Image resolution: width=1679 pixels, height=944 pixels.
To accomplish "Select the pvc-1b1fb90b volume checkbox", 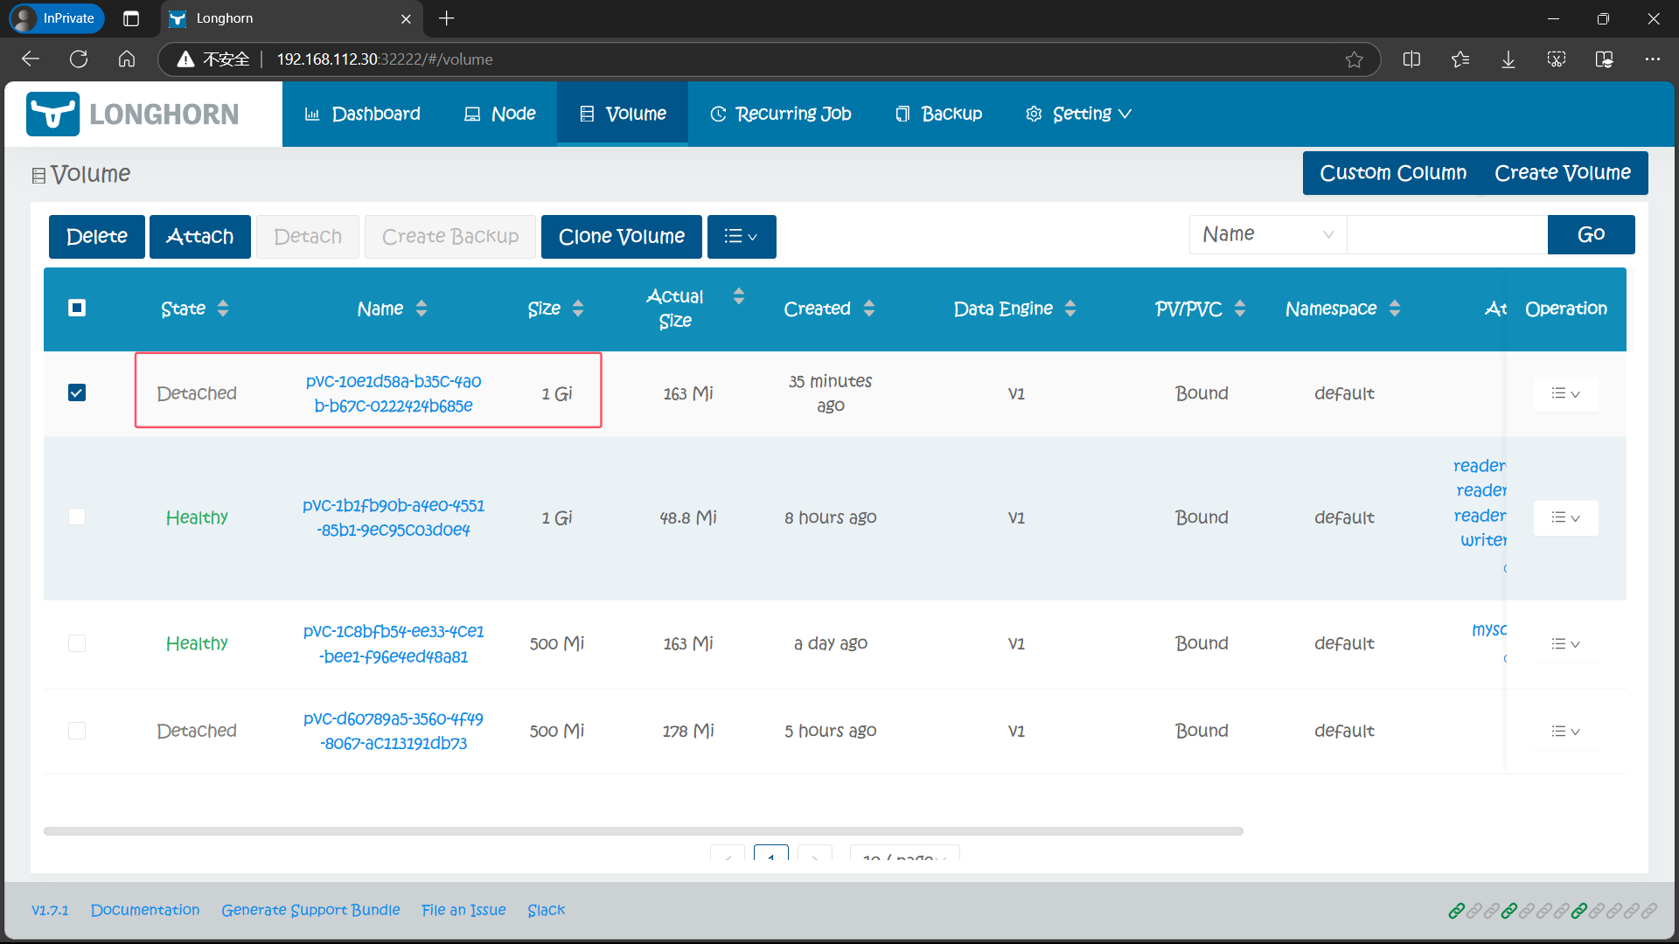I will point(77,517).
